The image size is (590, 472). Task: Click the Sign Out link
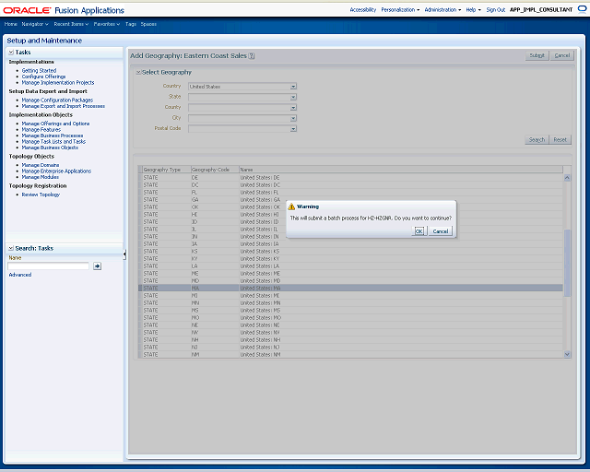[496, 10]
